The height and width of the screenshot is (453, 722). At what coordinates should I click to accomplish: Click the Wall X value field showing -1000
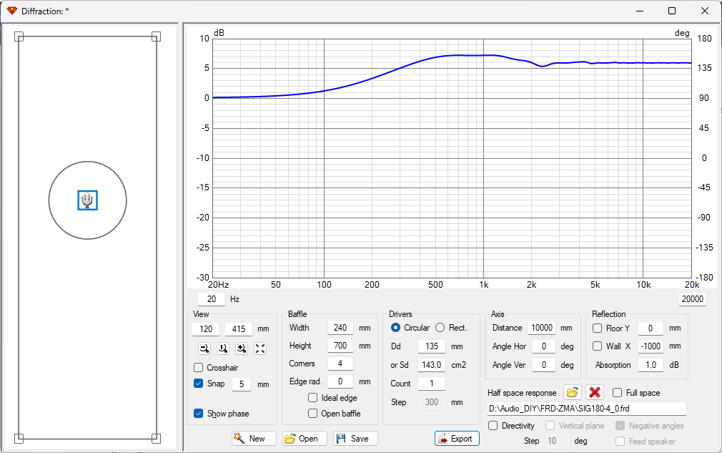coord(651,346)
